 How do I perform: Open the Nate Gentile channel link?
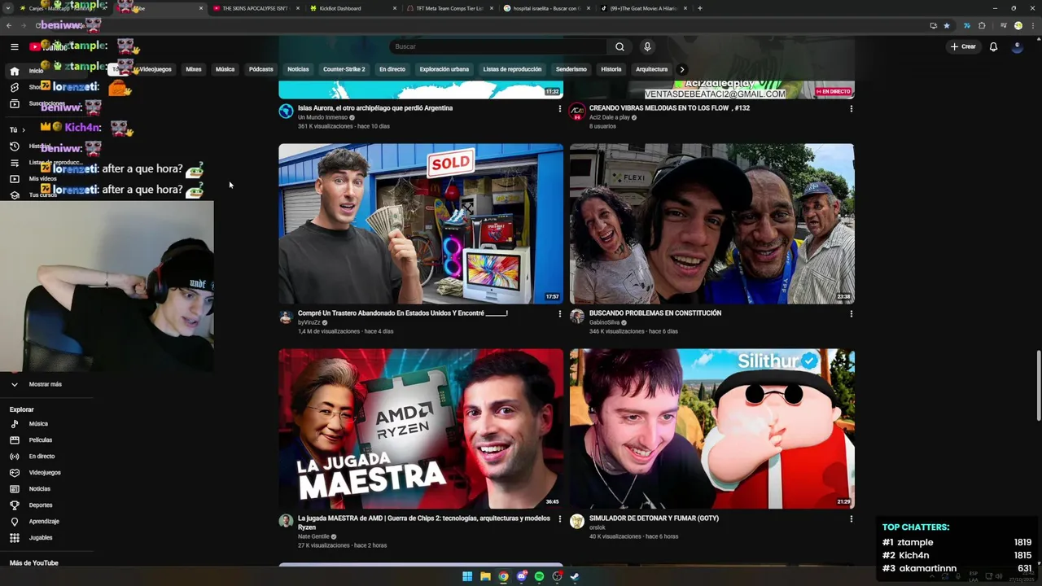[313, 536]
